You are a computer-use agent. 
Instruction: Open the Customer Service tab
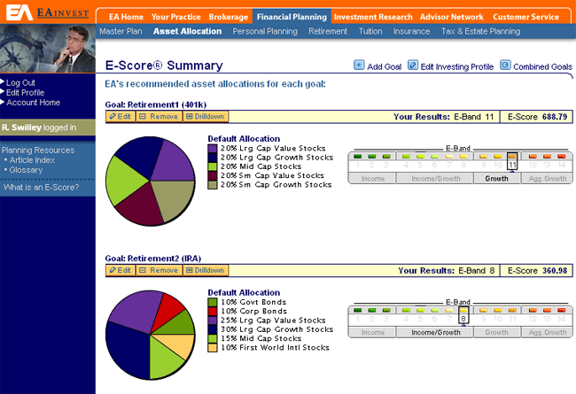click(525, 17)
